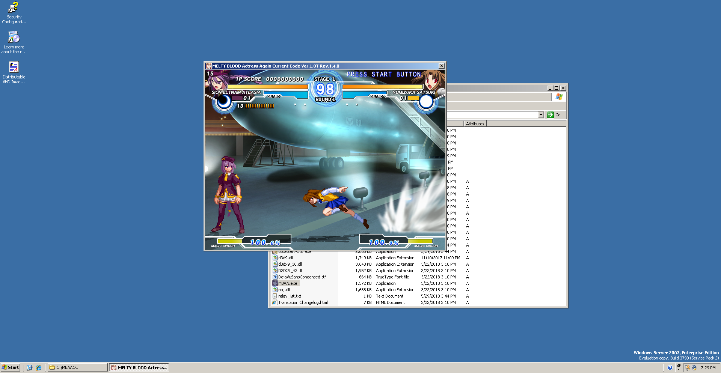
Task: Click the blue help icon in taskbar
Action: (670, 368)
